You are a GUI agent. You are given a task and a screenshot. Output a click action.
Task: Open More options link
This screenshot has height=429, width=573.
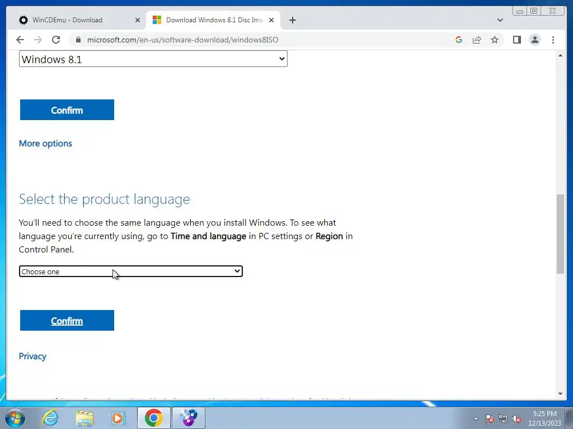click(x=45, y=144)
